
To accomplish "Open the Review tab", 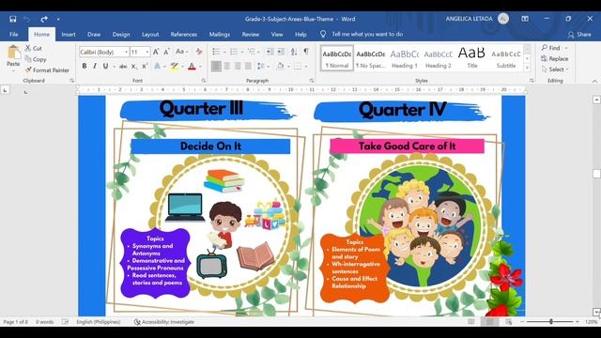I will pos(251,34).
